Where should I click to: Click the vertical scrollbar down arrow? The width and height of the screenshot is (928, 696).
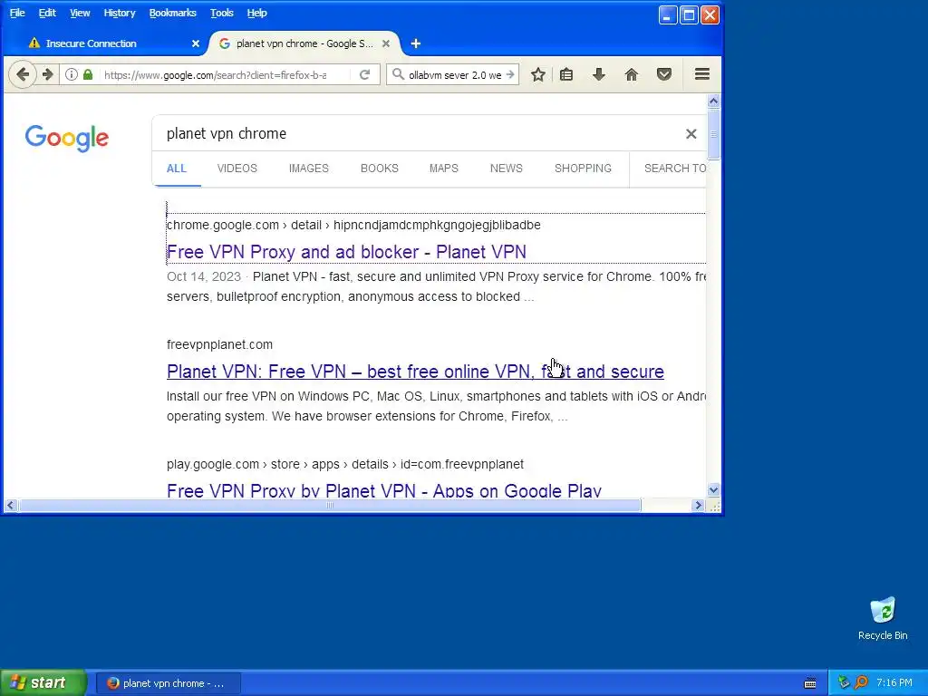point(714,489)
